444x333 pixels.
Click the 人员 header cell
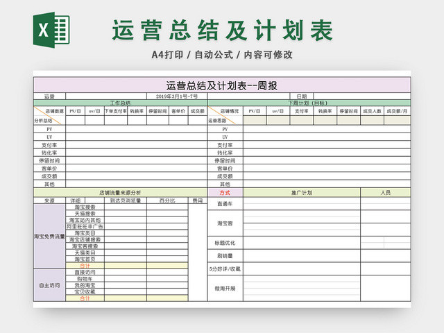coord(386,193)
